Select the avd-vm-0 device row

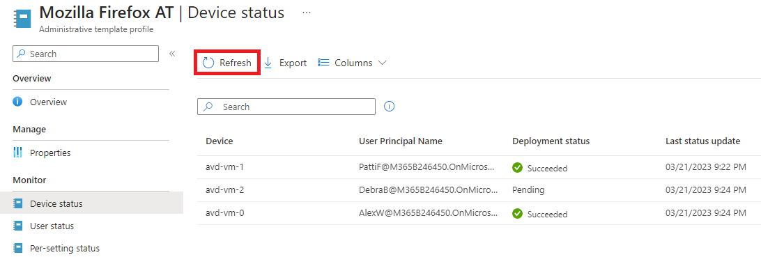point(479,213)
